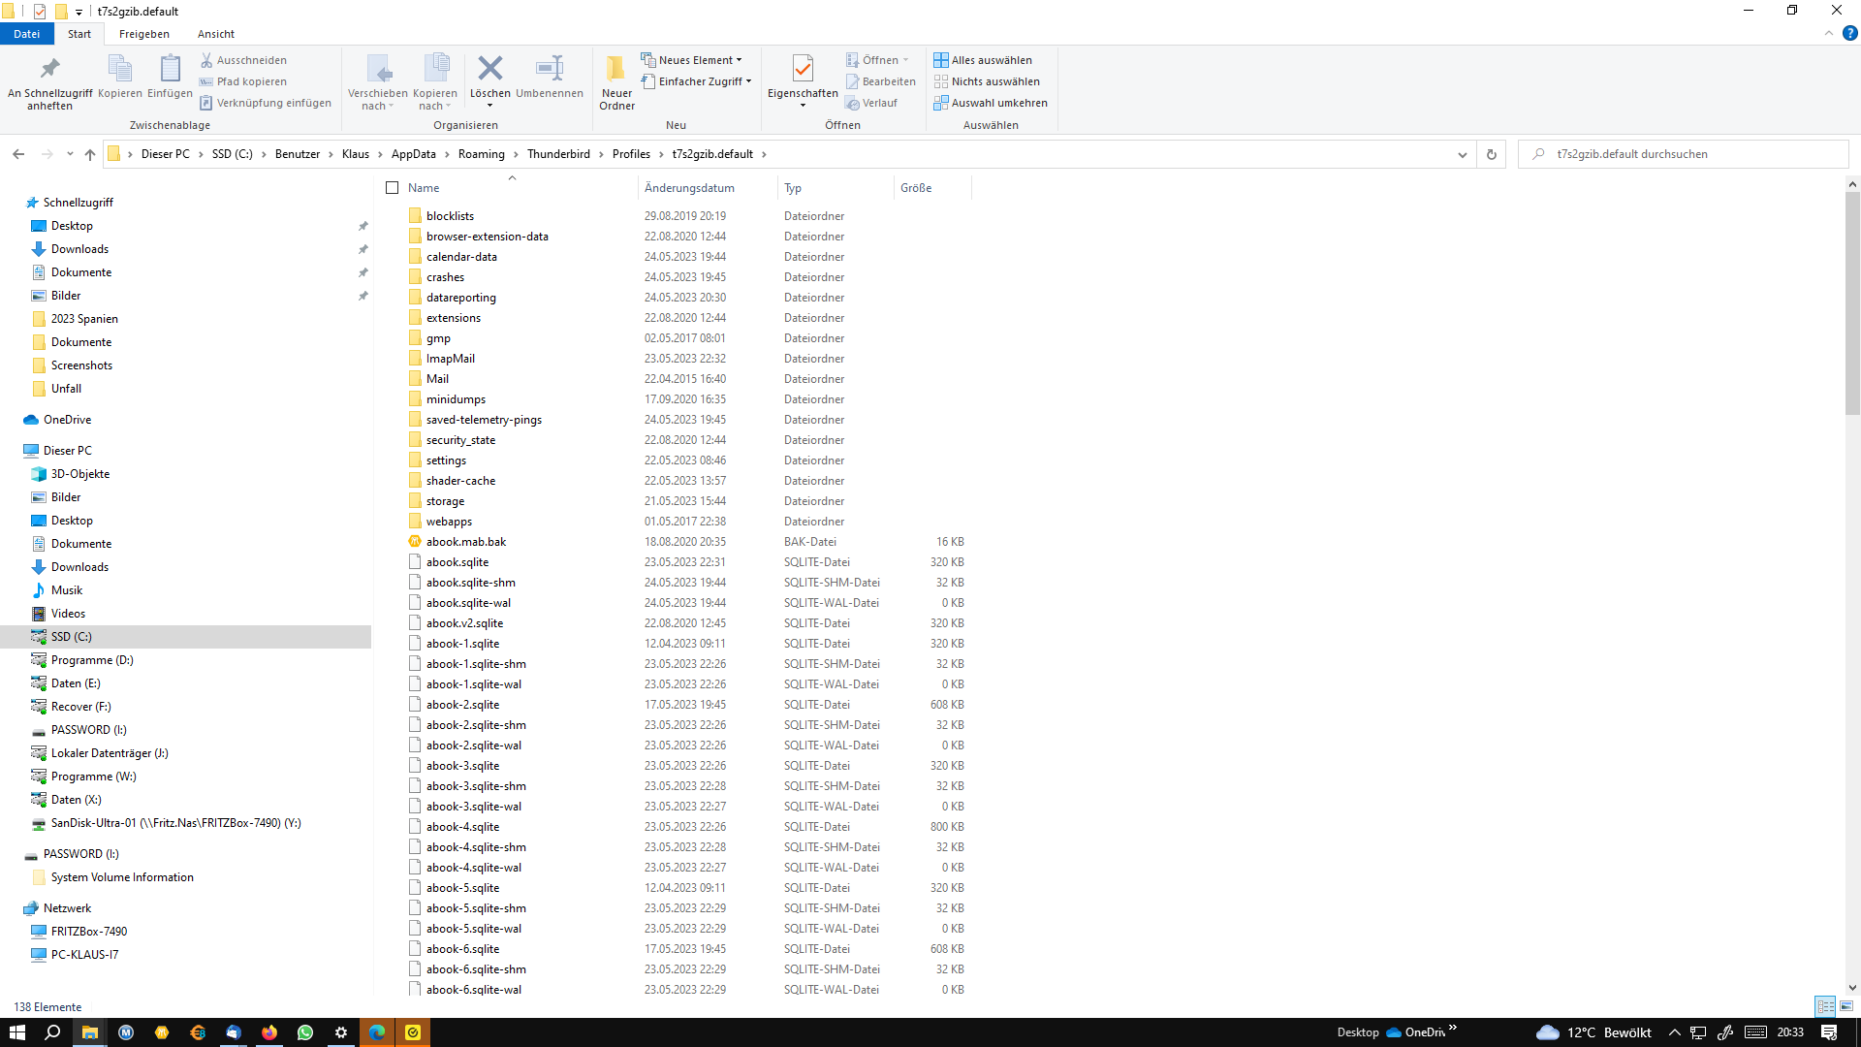Open address bar history dropdown arrow

[x=1462, y=154]
